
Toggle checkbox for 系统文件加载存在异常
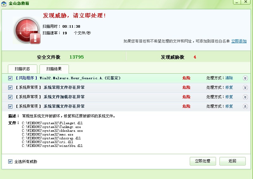click(x=10, y=97)
